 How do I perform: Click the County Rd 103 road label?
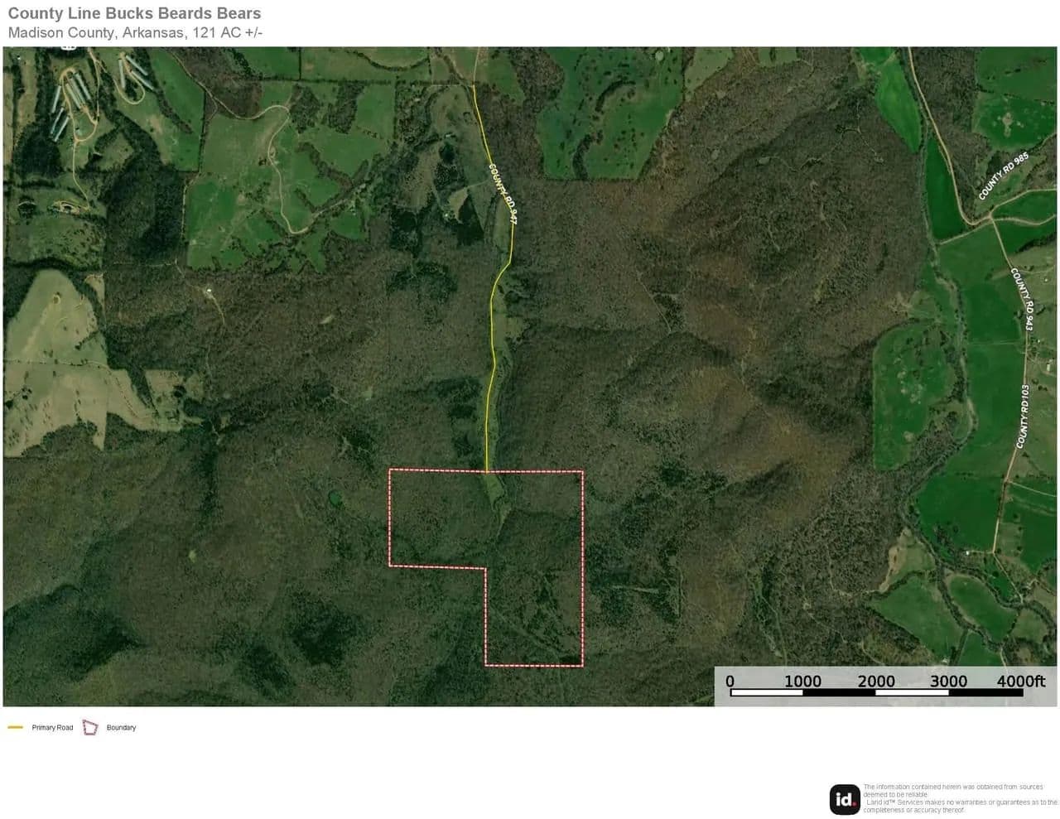(1024, 416)
